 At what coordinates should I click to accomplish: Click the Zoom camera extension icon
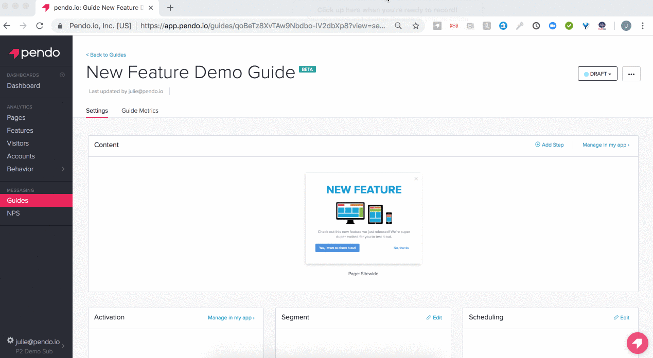(553, 26)
